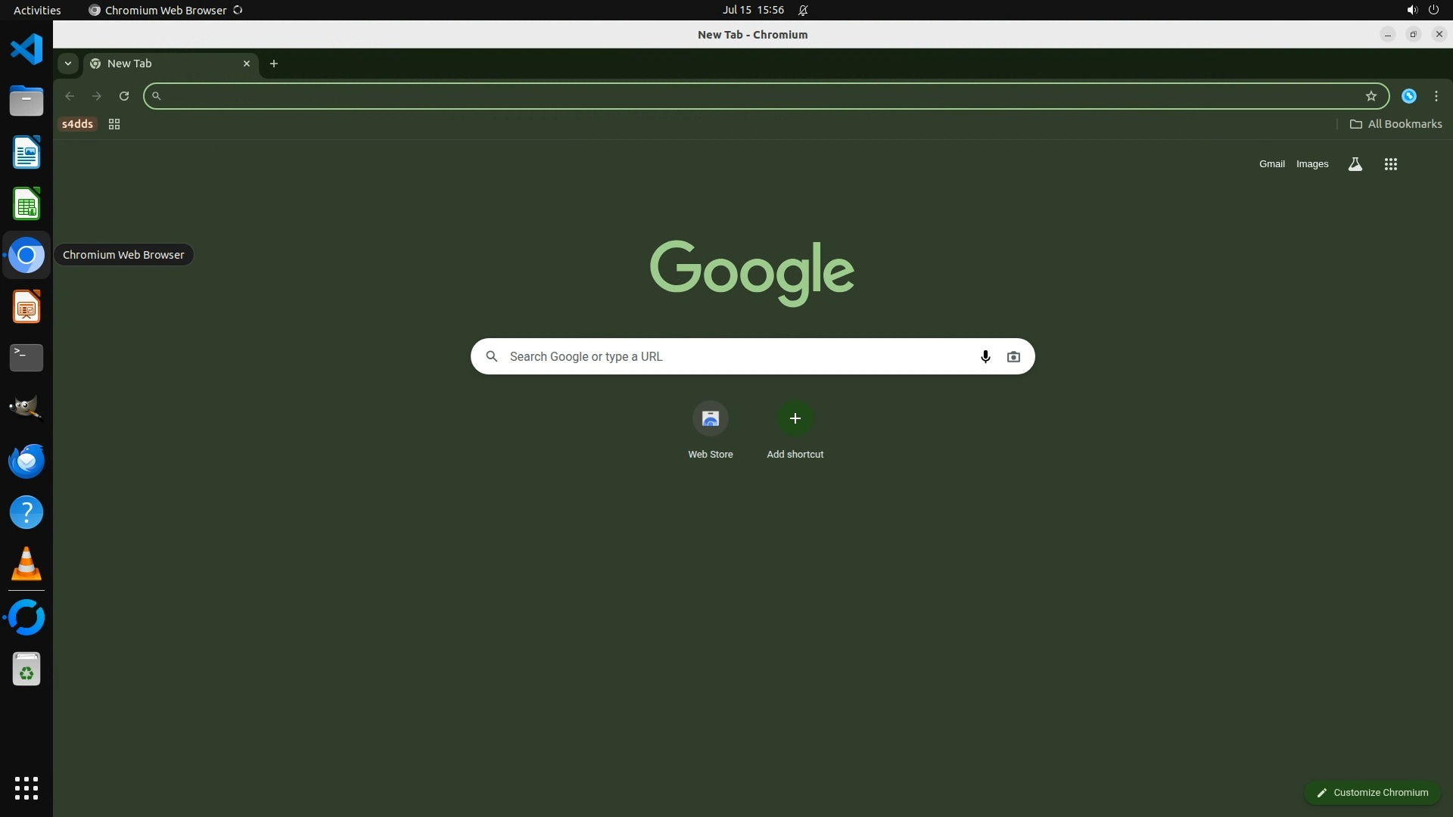
Task: Open Search Labs flask icon
Action: pyautogui.click(x=1355, y=164)
